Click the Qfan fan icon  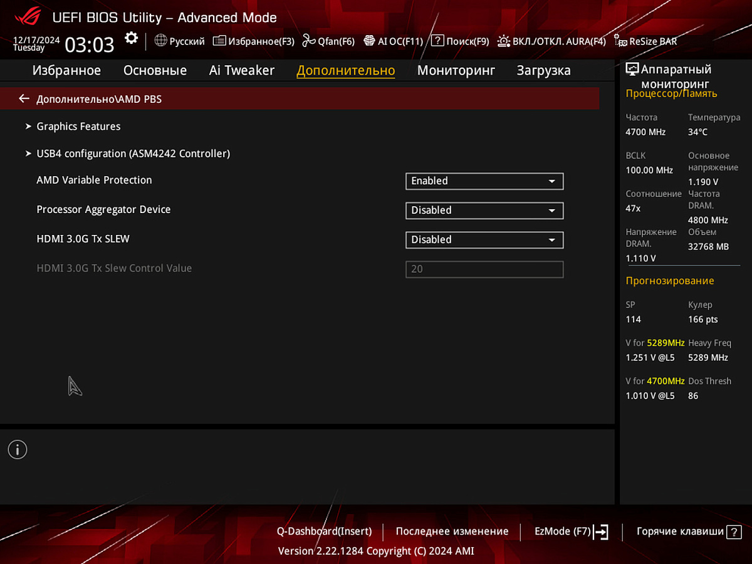click(308, 41)
